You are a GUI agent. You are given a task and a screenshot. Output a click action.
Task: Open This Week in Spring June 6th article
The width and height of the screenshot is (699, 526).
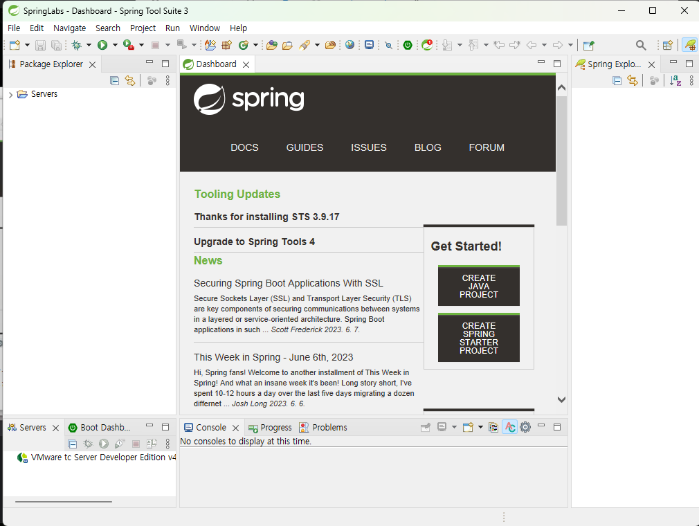273,358
